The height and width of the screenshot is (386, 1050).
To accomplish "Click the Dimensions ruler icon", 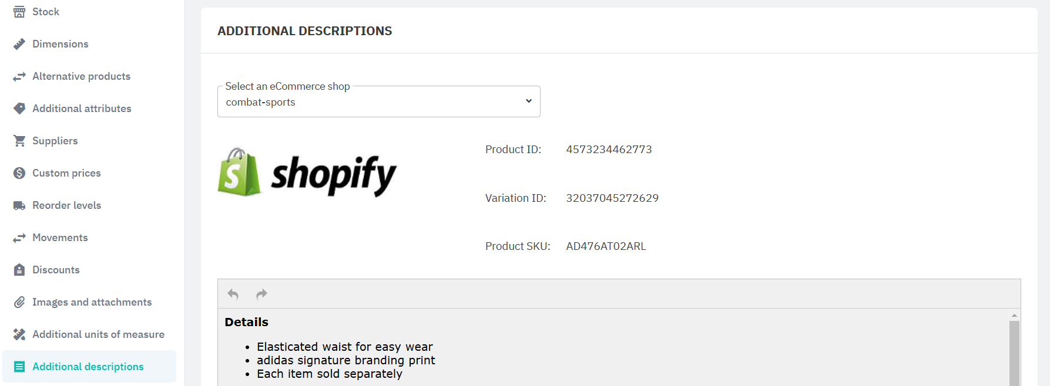I will [19, 44].
